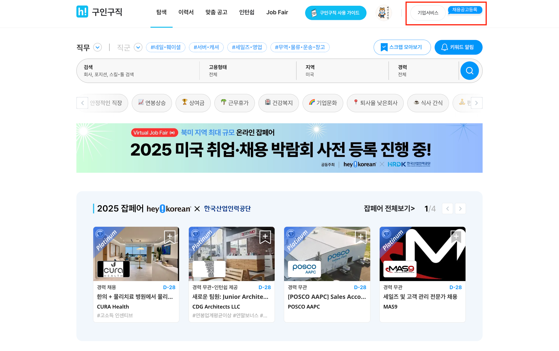Expand the 직무 dropdown arrow
Viewport: 559px width, 351px height.
(x=97, y=47)
